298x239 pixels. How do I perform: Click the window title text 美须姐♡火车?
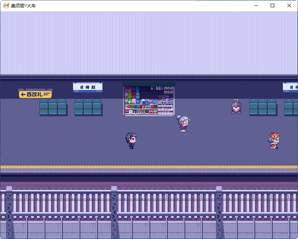click(x=23, y=6)
